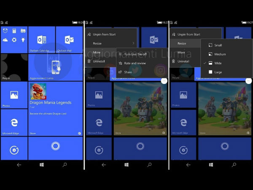Choose Uninstall in right screen context menu
Image resolution: width=253 pixels, height=190 pixels.
point(185,61)
